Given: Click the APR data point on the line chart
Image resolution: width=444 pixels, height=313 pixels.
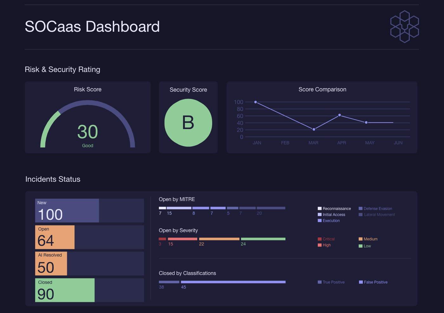Looking at the screenshot, I should pyautogui.click(x=340, y=115).
